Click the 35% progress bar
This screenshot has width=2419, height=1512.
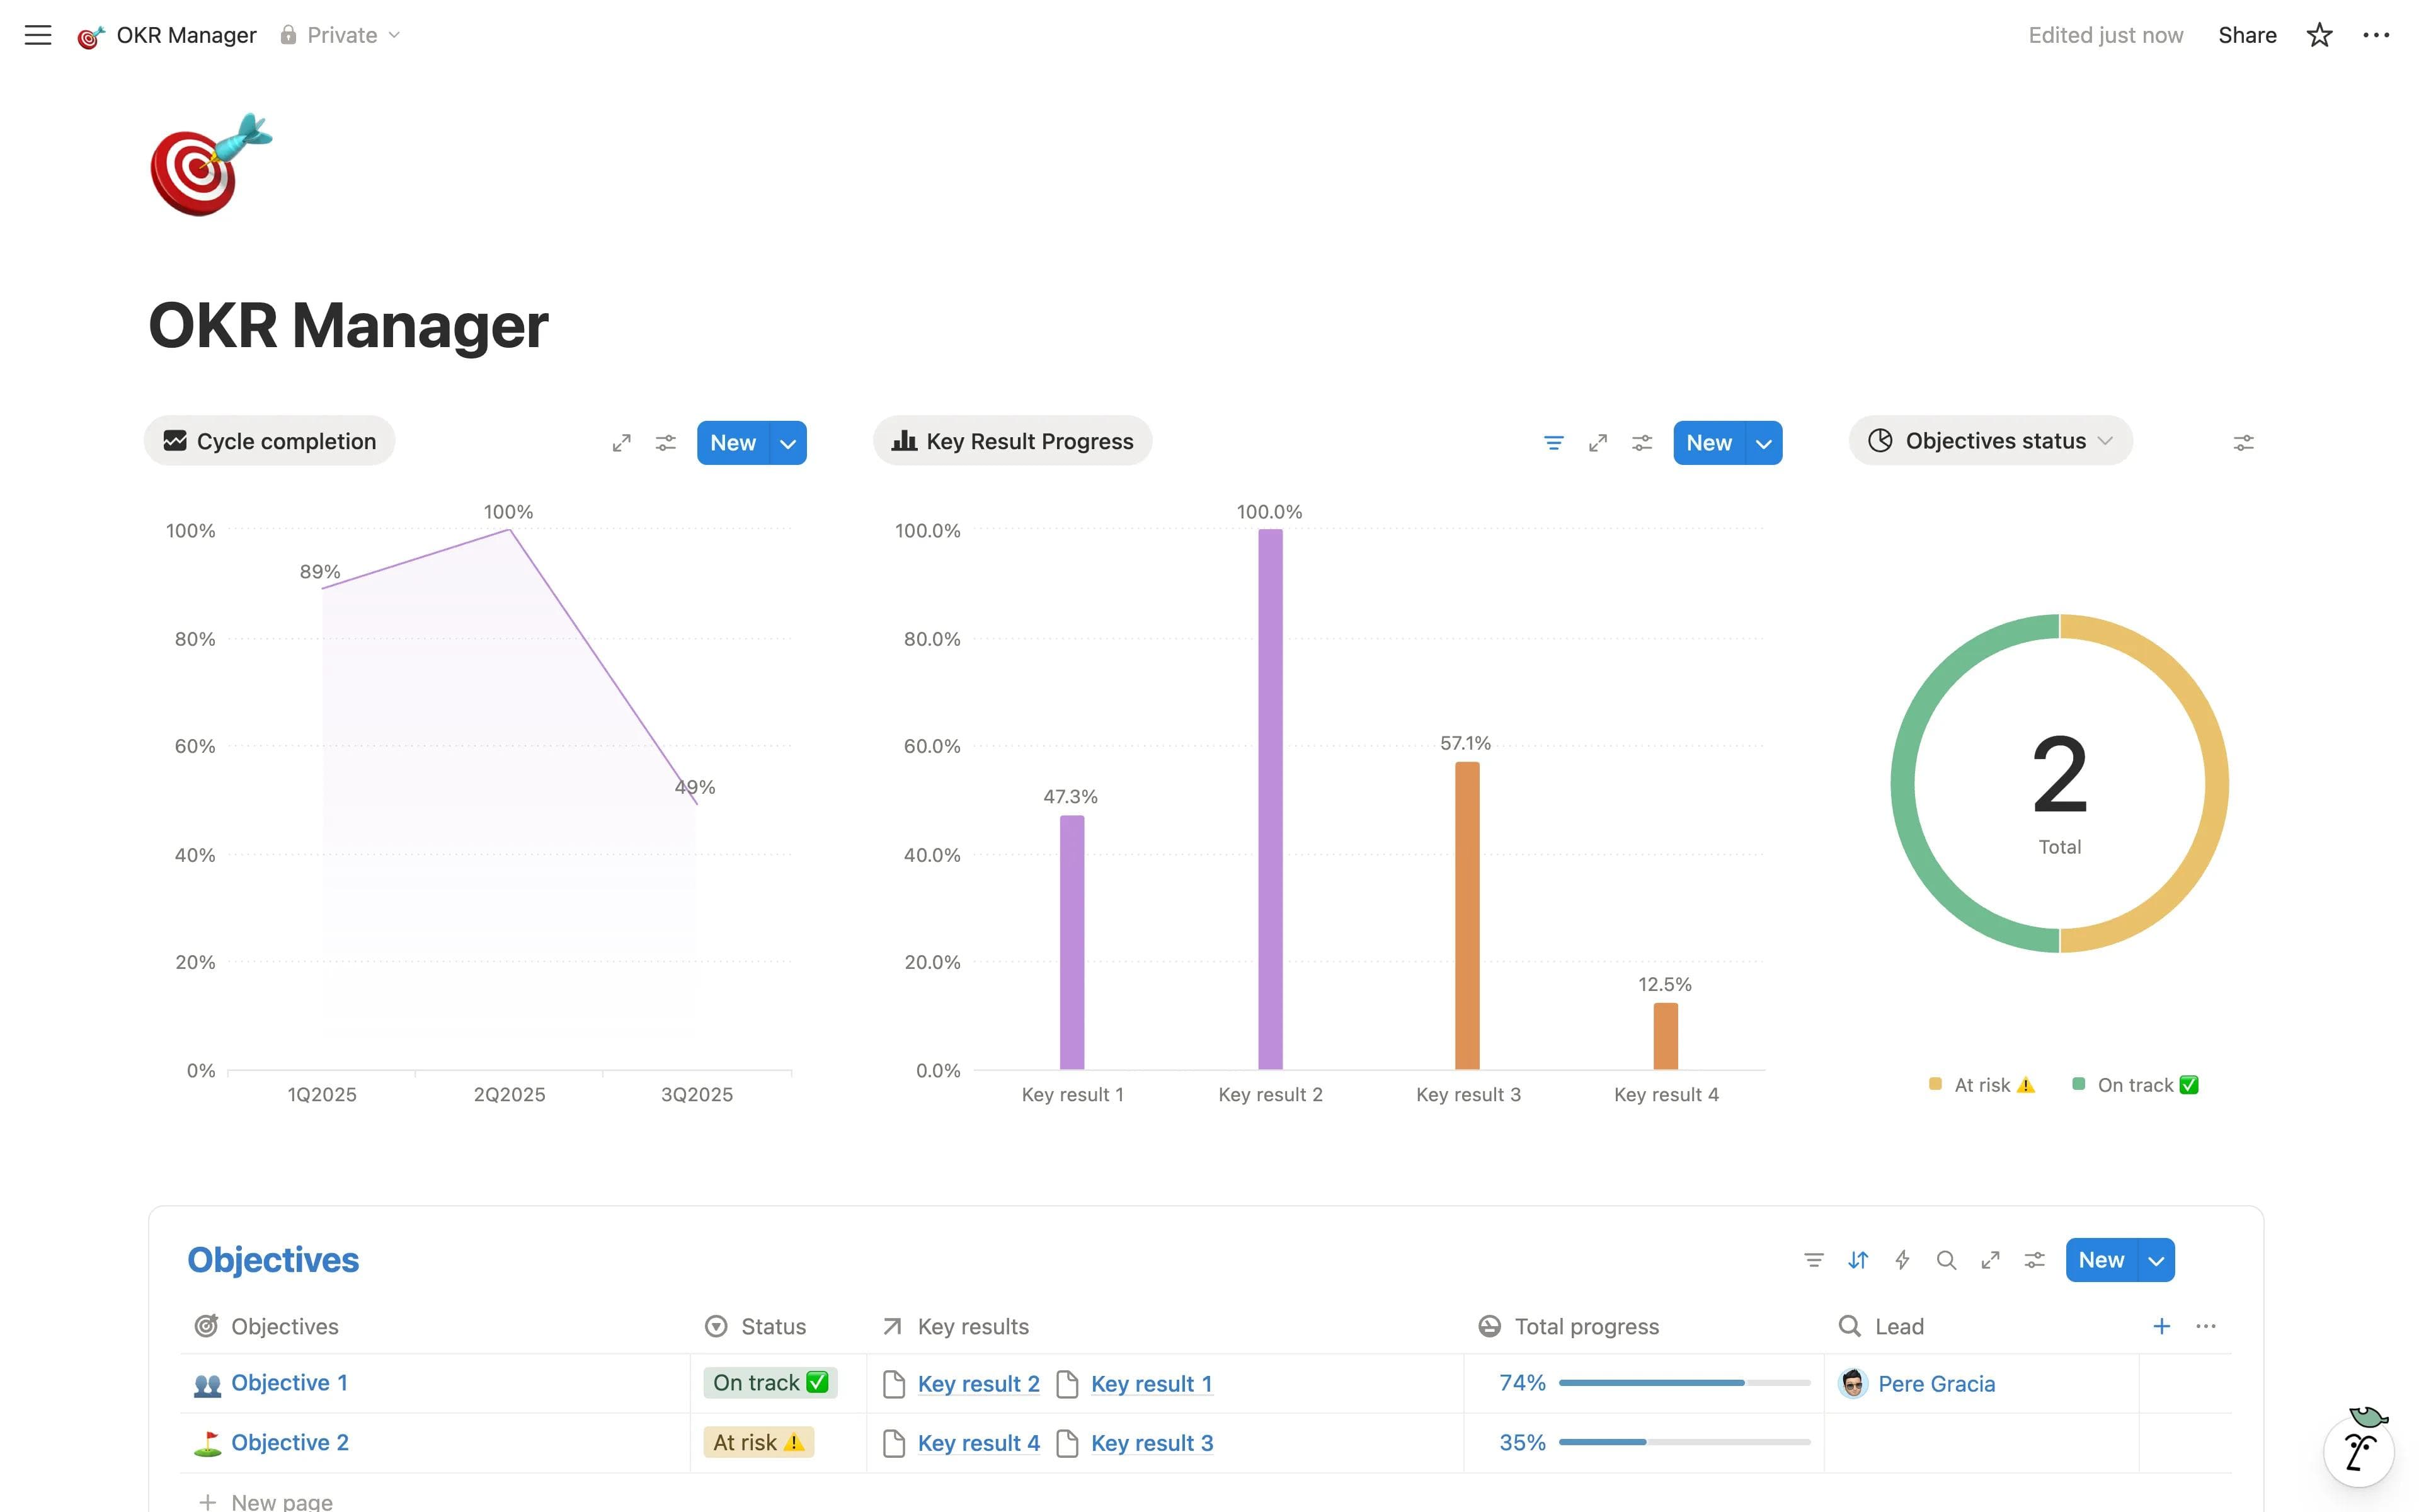(x=1684, y=1442)
